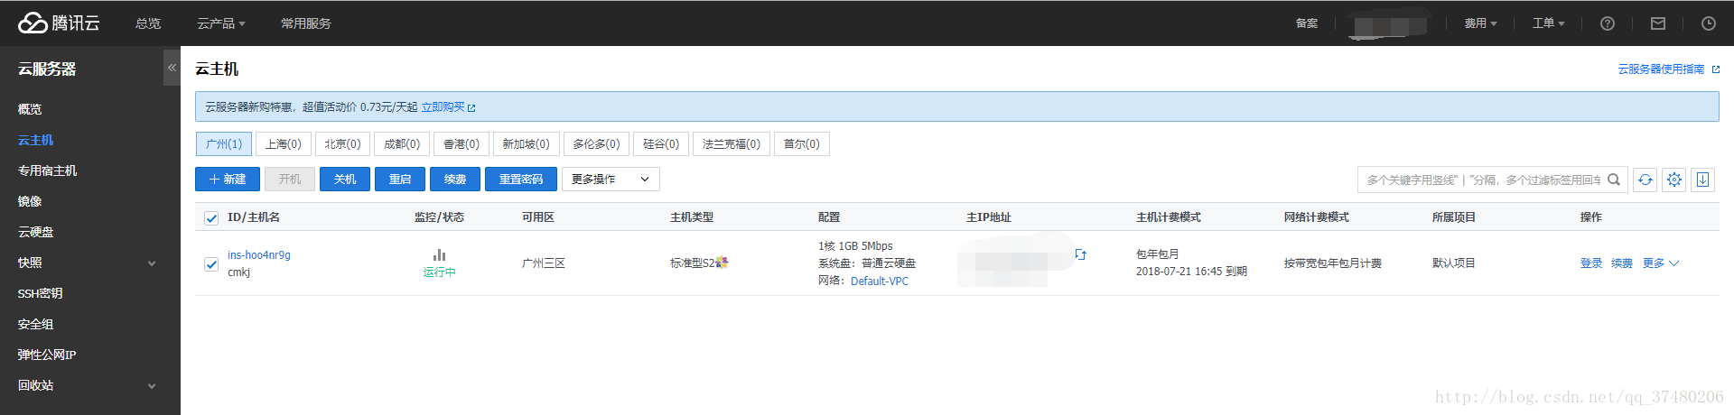The height and width of the screenshot is (415, 1734).
Task: Select the 上海(0) region tab
Action: click(x=284, y=144)
